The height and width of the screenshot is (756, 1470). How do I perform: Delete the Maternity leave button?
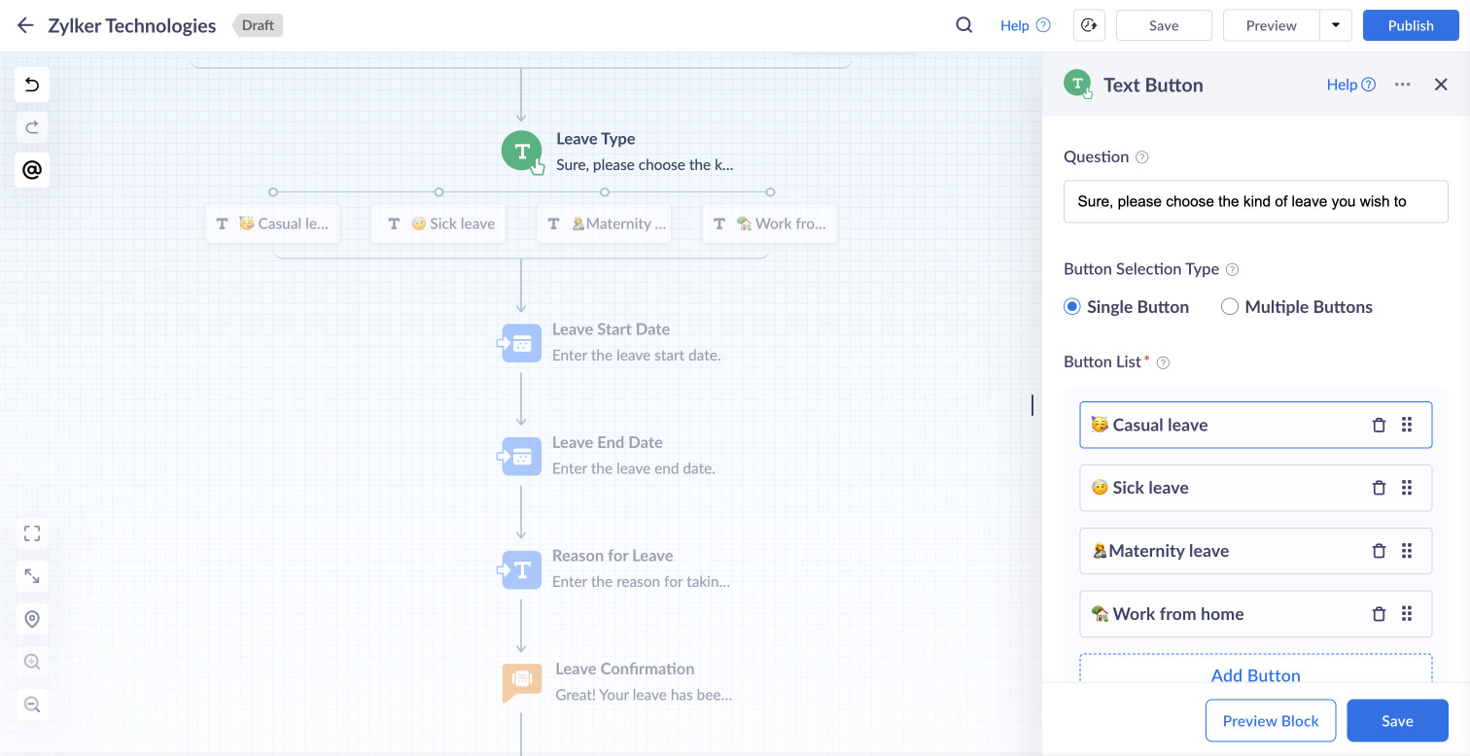click(1379, 551)
